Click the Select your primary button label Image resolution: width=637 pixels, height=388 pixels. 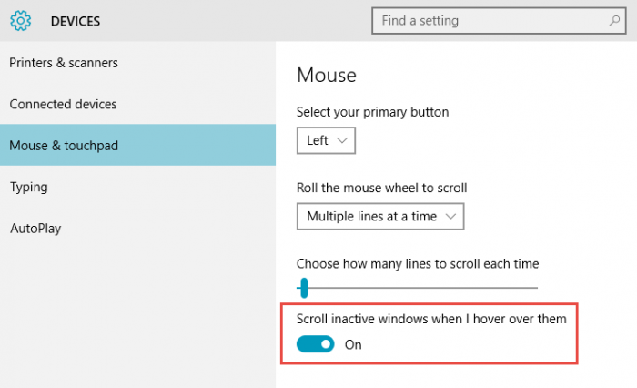click(x=372, y=112)
